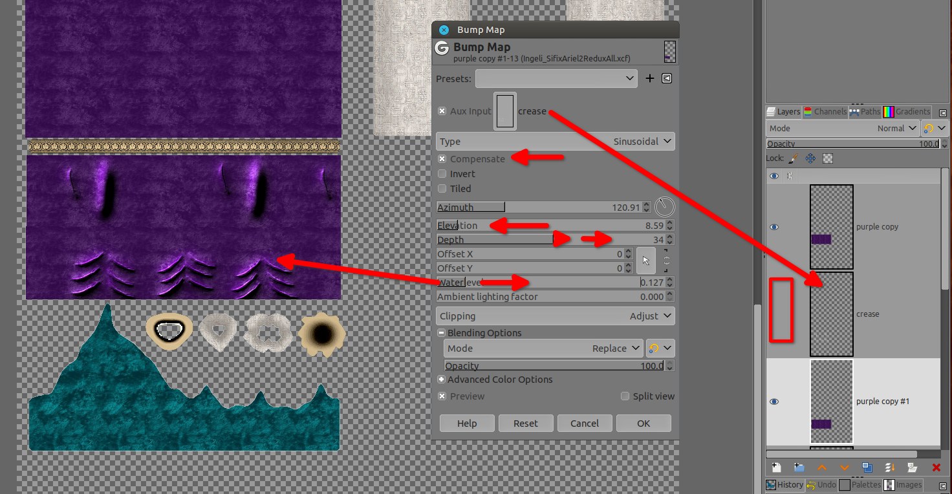Screen dimensions: 952x494
Task: Open the blending Mode dropdown set to Replace
Action: pos(543,349)
